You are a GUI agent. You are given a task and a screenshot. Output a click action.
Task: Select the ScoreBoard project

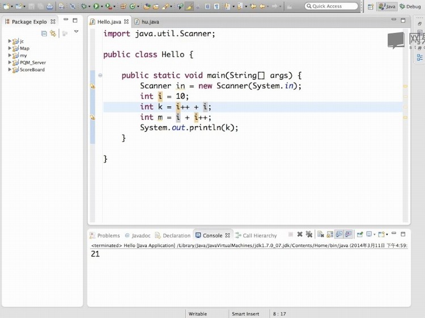click(32, 69)
